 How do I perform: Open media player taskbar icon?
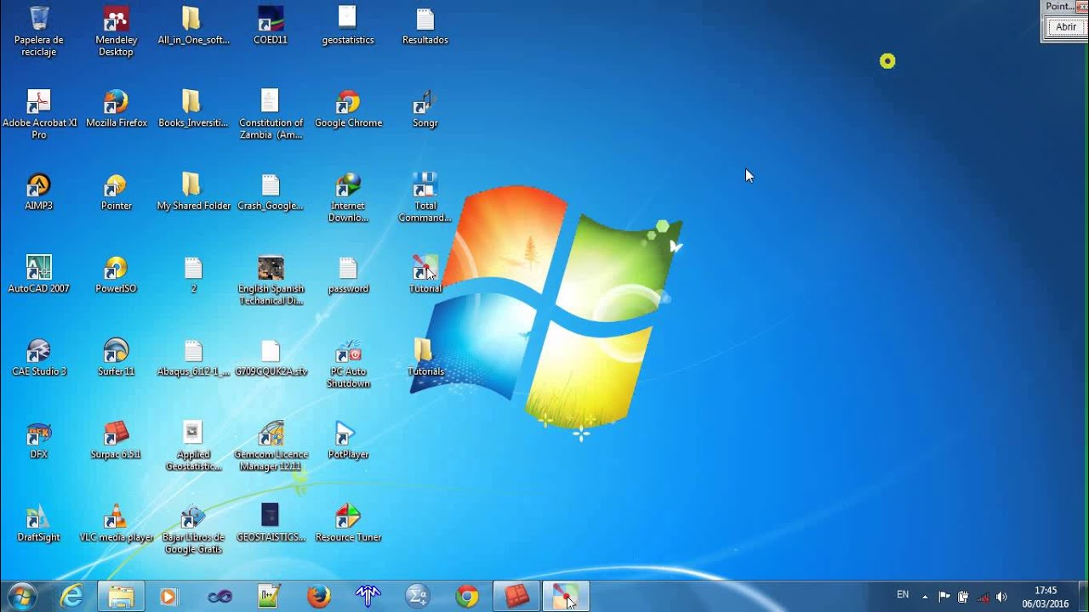pyautogui.click(x=168, y=597)
